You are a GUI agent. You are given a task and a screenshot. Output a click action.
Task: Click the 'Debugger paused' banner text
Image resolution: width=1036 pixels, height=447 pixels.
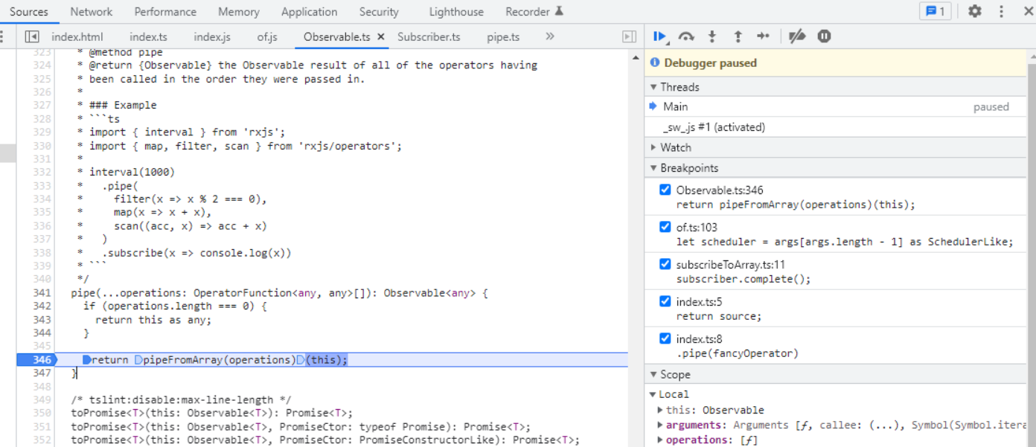[710, 63]
